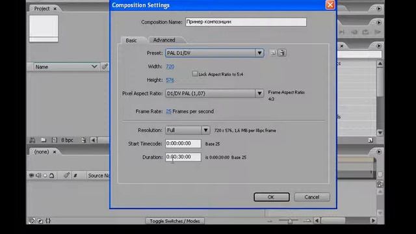Click the search field in the right panel
The image size is (416, 234).
click(x=359, y=55)
